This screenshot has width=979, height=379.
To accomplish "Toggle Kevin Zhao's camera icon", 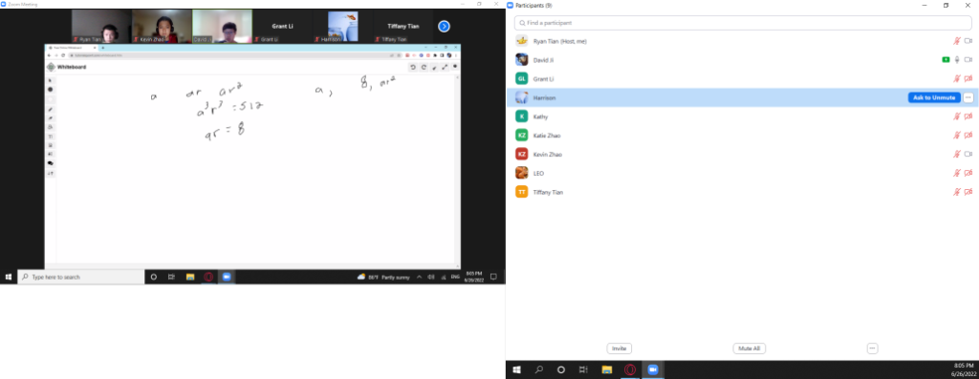I will coord(968,154).
